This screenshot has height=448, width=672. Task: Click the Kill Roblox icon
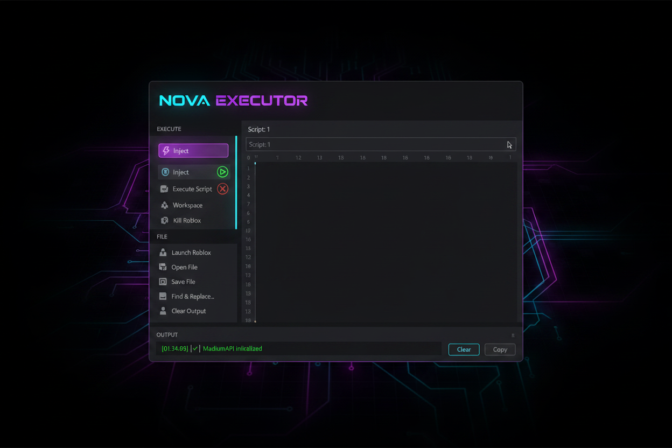click(165, 220)
